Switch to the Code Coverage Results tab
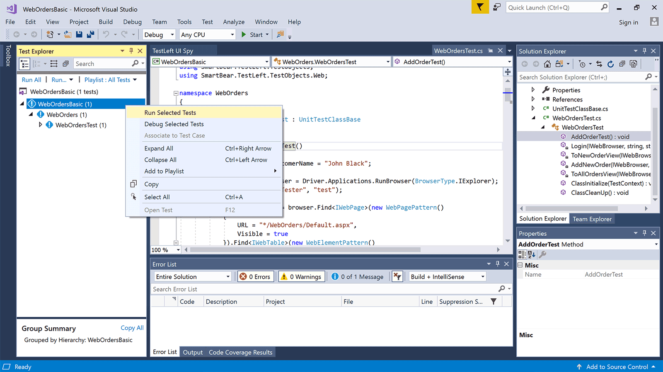The height and width of the screenshot is (372, 663). [240, 352]
